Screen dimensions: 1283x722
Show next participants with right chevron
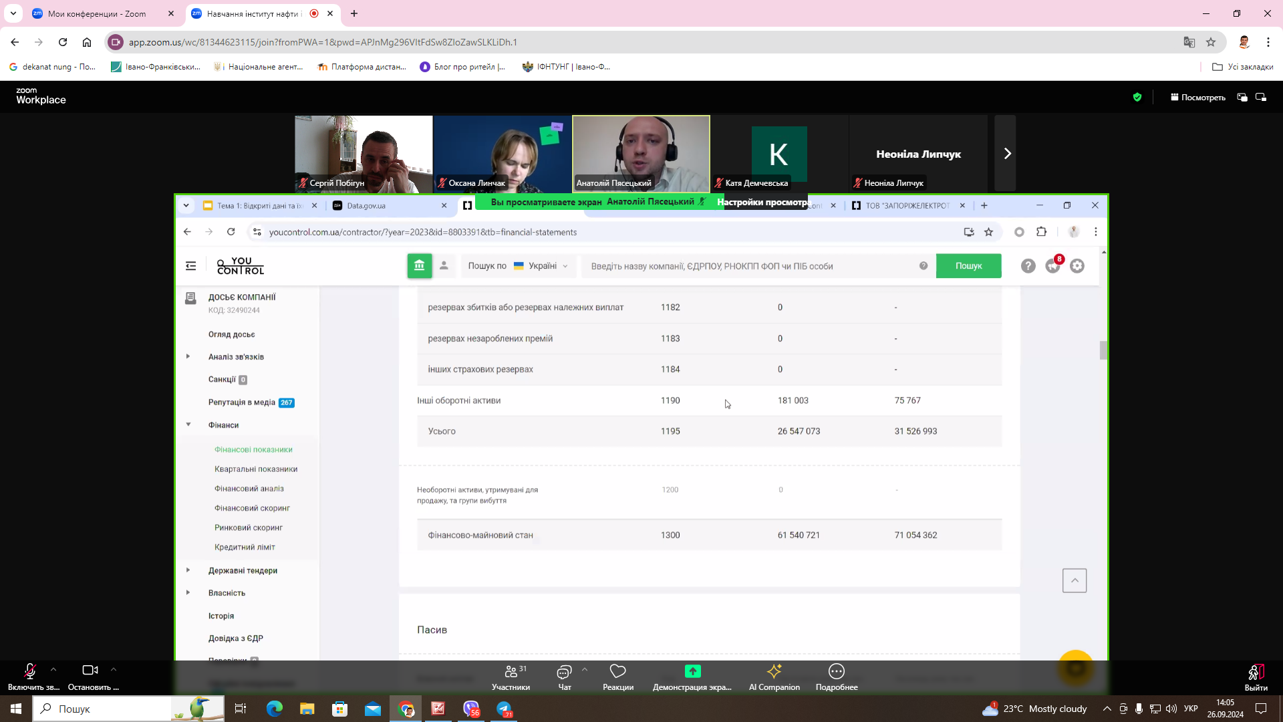click(1006, 154)
